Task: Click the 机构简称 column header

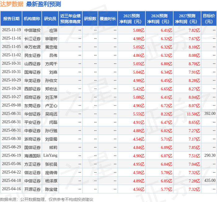Action: pos(32,19)
